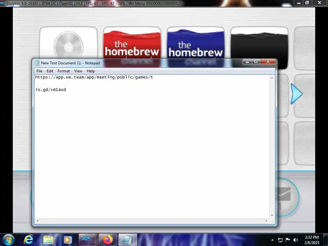Select the Notepad taskbar button

tap(127, 240)
